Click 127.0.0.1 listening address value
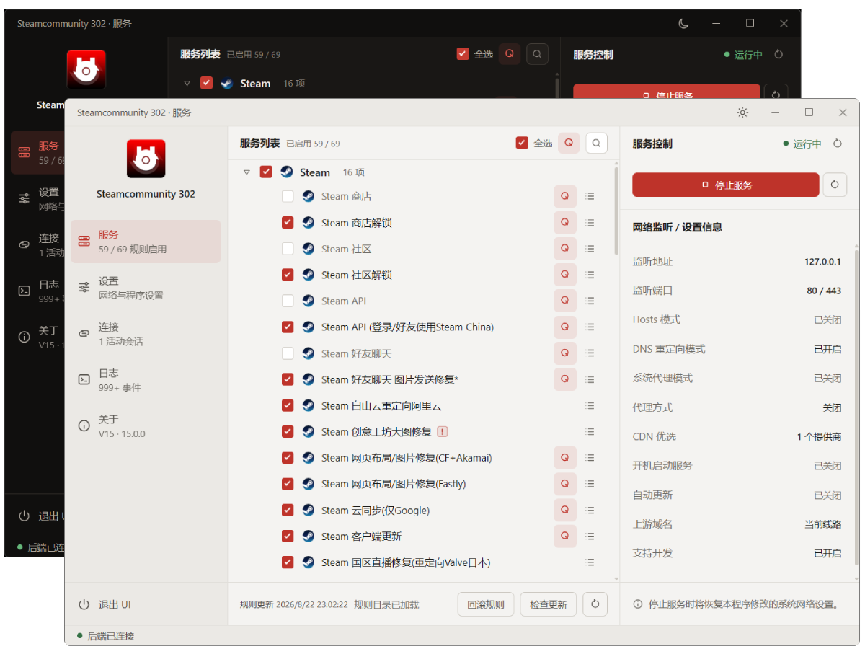 point(822,262)
